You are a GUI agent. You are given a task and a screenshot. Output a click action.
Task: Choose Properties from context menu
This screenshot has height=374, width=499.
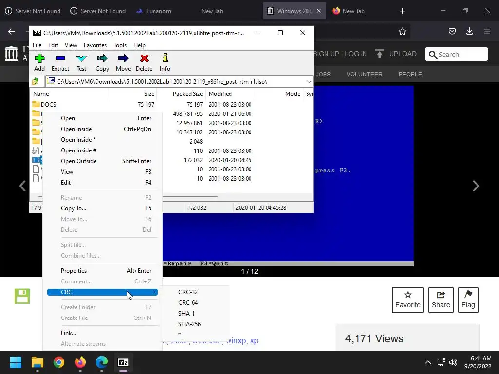pyautogui.click(x=102, y=271)
